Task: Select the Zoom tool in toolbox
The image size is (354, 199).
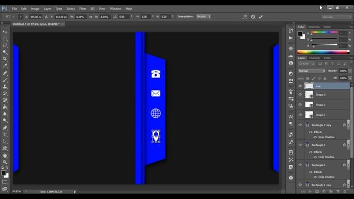Action: tap(5, 162)
